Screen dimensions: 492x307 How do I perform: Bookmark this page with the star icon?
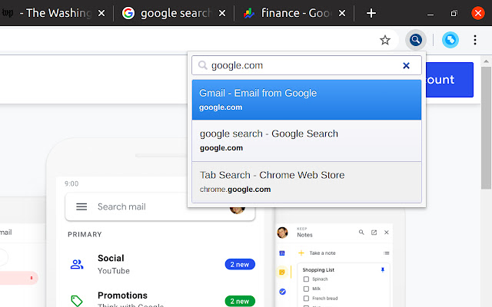(x=385, y=40)
